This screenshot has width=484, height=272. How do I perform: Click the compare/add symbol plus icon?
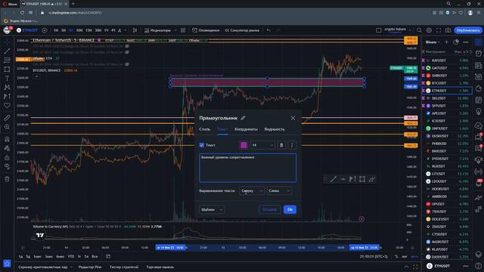(45, 30)
